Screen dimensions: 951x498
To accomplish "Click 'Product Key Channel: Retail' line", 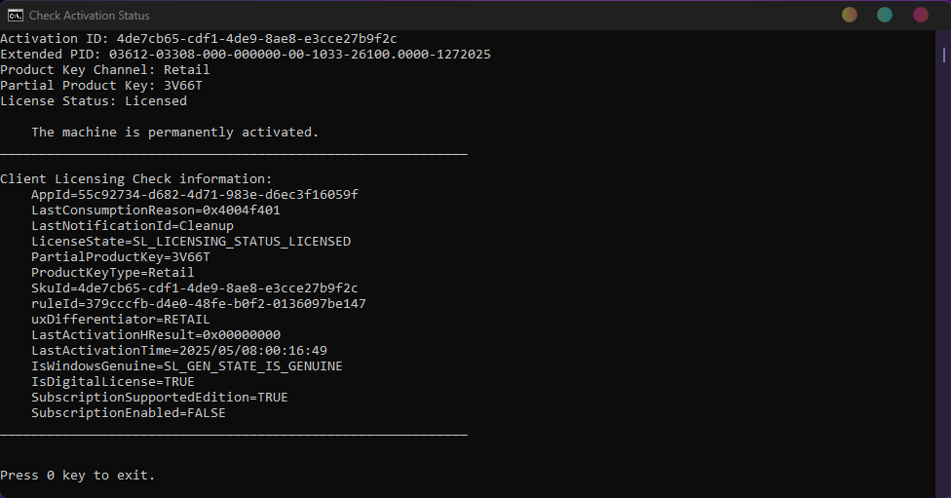I will click(104, 69).
